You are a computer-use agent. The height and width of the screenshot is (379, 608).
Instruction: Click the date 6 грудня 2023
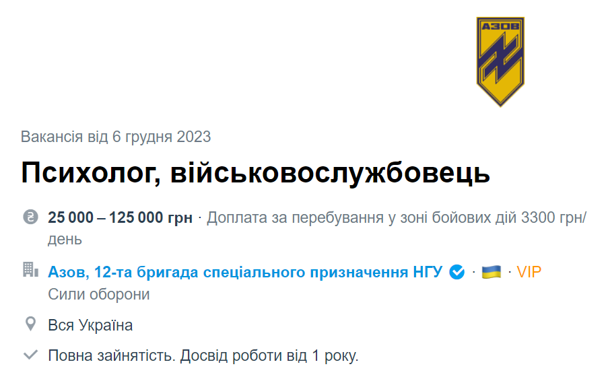pos(162,137)
